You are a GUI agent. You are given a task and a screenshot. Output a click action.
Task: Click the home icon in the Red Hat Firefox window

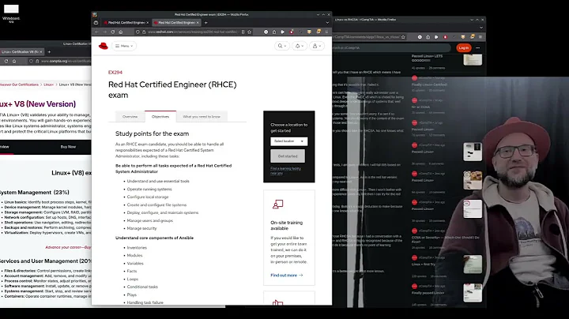coord(120,32)
